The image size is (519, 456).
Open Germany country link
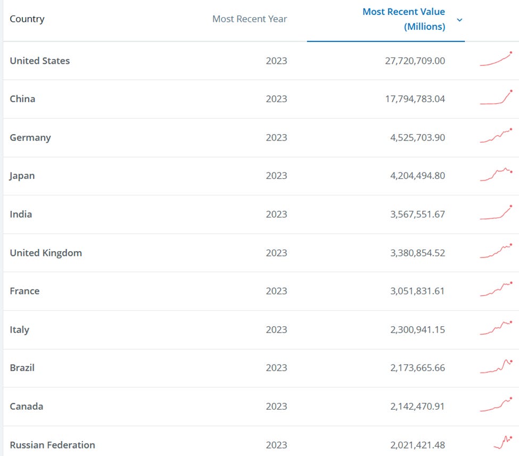30,137
